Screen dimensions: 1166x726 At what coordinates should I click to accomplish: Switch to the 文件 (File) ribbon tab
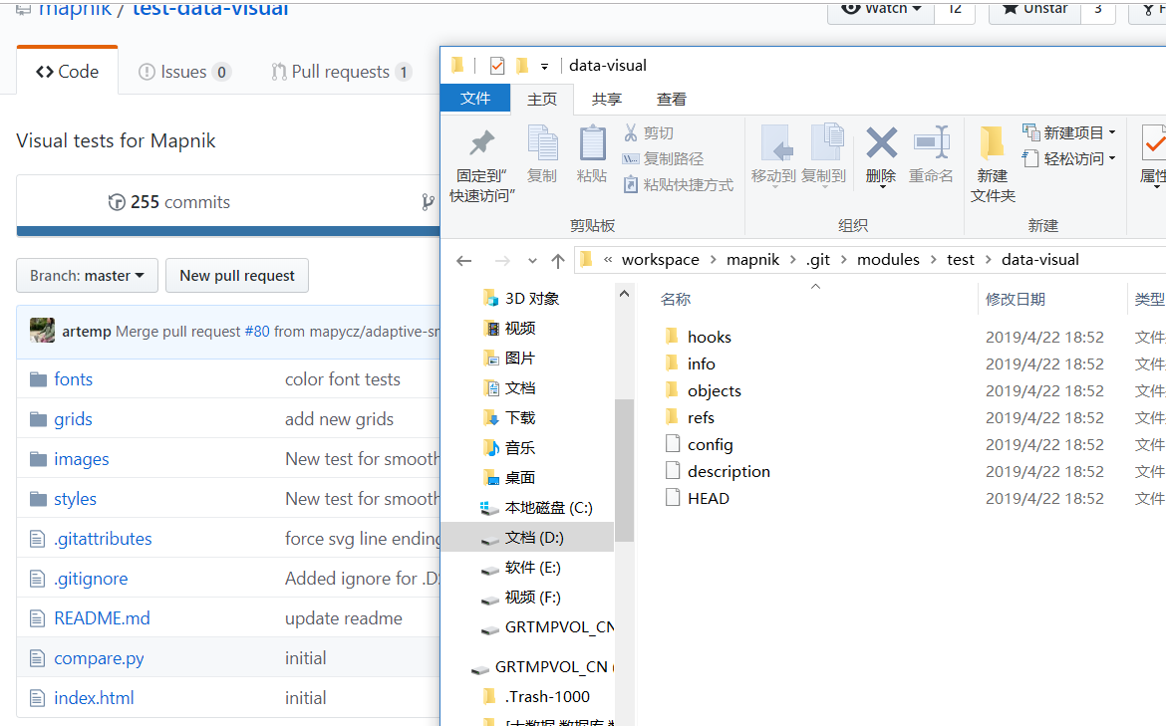(475, 98)
